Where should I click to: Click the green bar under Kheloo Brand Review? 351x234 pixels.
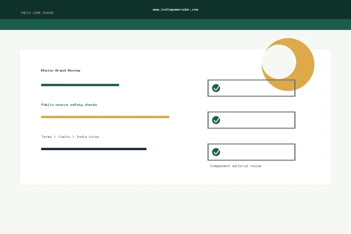(80, 85)
